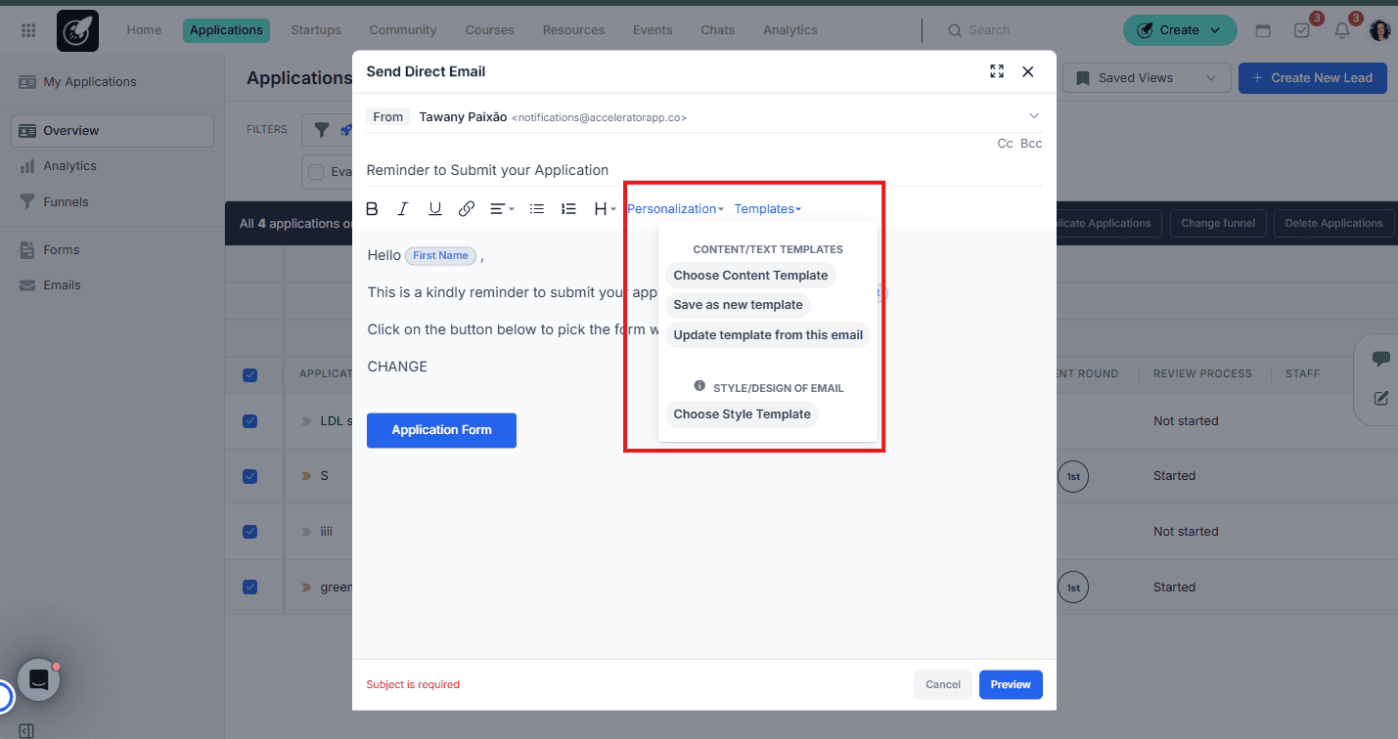Open the calendar icon in top bar
1398x739 pixels.
(x=1263, y=30)
